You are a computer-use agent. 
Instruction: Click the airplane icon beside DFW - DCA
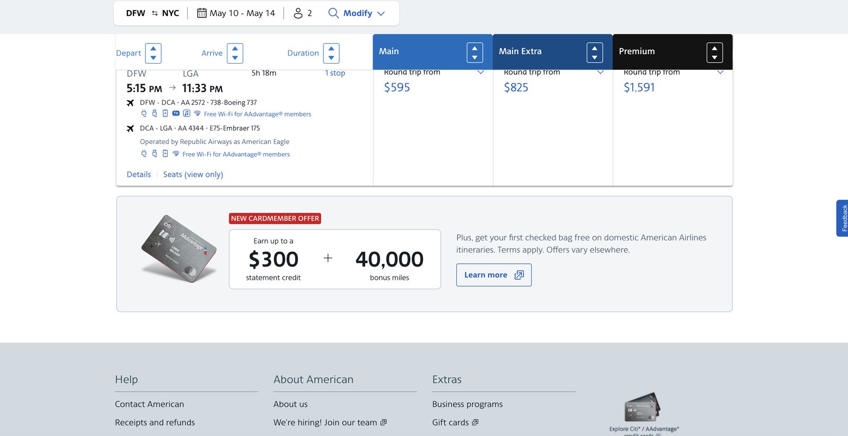(130, 103)
